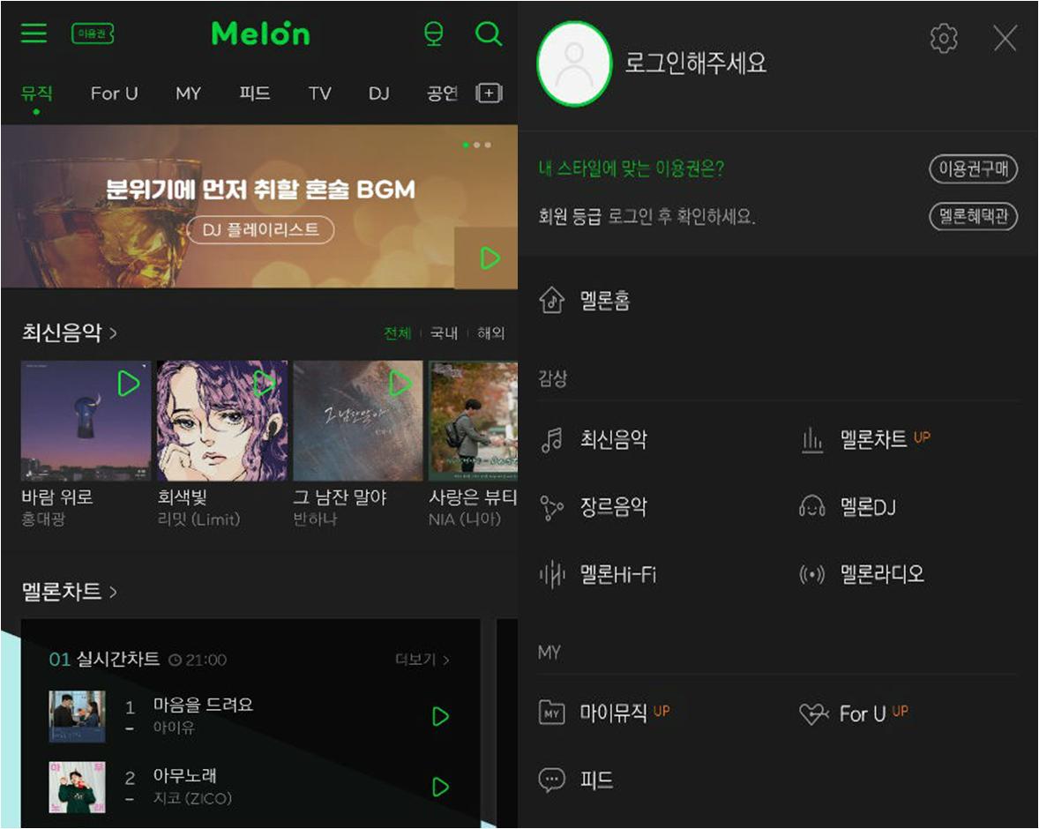
Task: Tap the voice search microphone icon
Action: click(433, 34)
